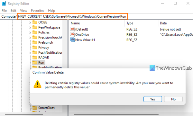The image size is (193, 116).
Task: Confirm deletion with the Yes button
Action: click(x=152, y=99)
